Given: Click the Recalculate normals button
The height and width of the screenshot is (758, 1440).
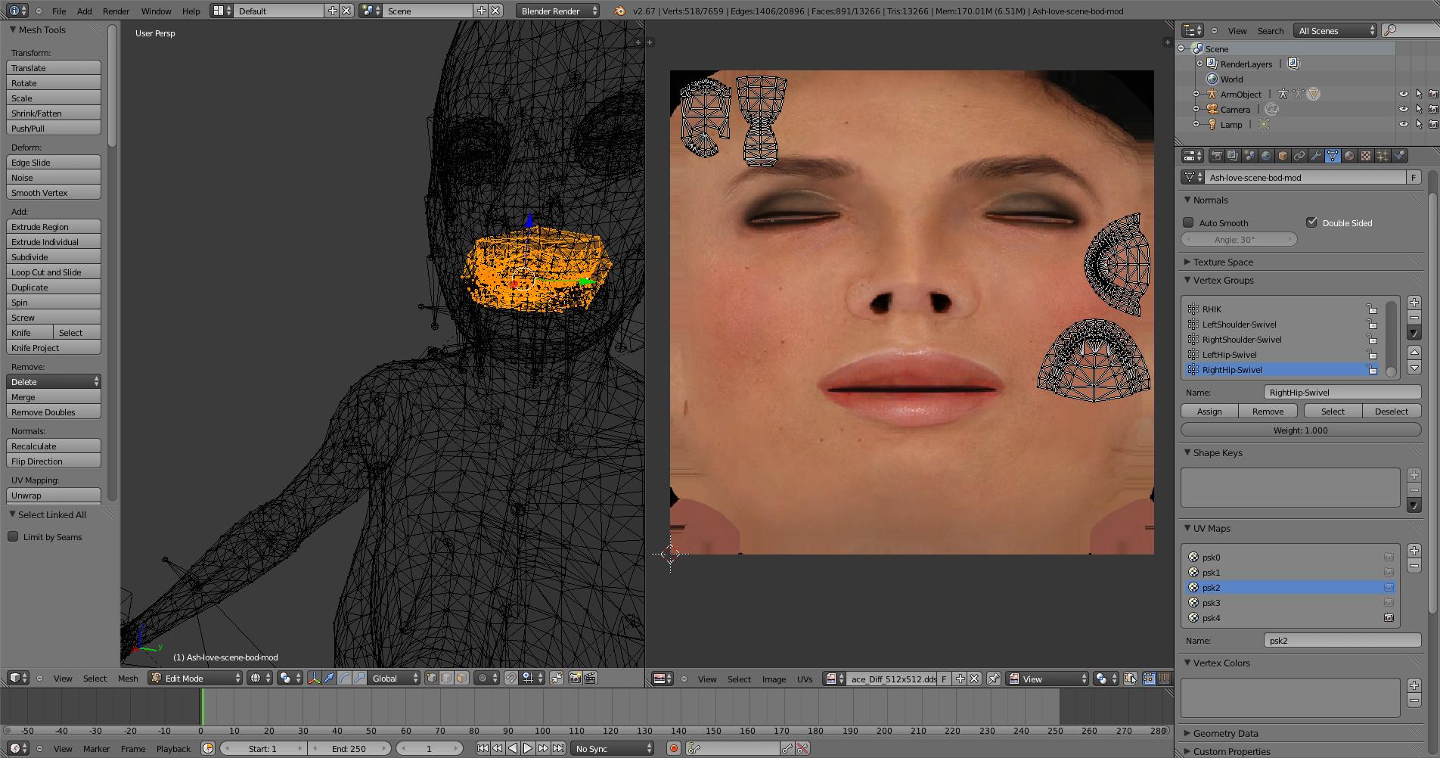Looking at the screenshot, I should 54,446.
